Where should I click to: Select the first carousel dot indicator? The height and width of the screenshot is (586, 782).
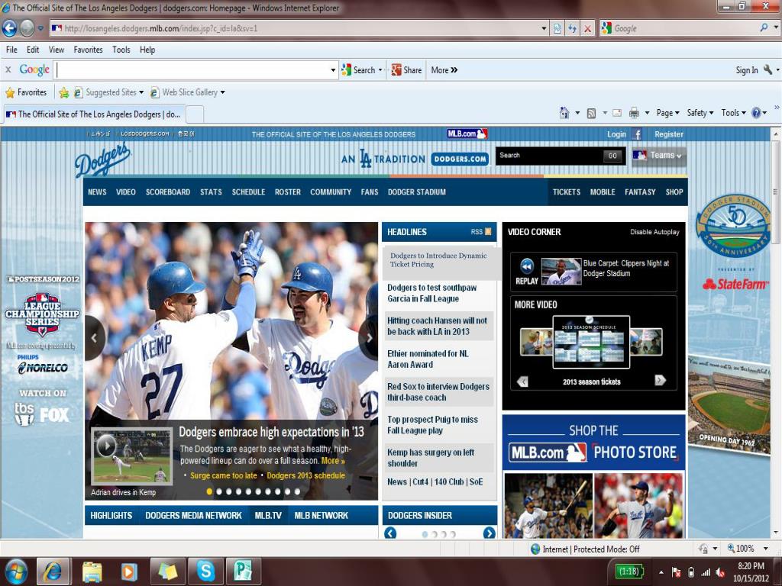(x=209, y=491)
